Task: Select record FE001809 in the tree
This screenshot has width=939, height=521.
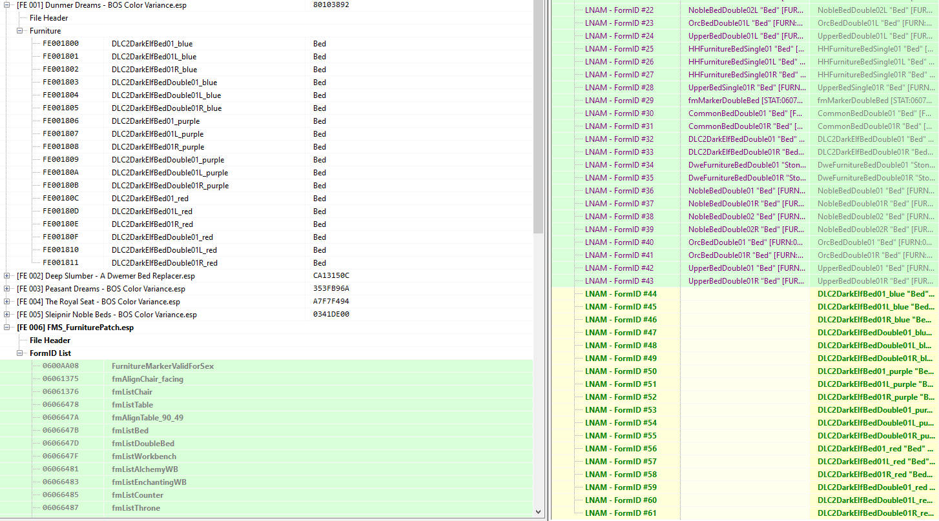Action: pos(267,160)
